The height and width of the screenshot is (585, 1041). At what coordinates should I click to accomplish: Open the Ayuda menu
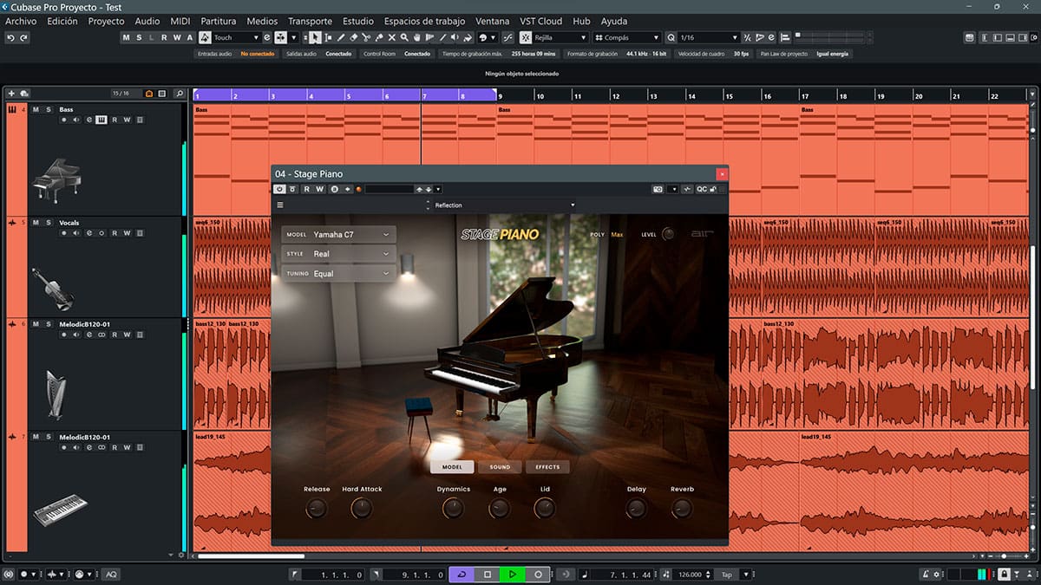613,21
